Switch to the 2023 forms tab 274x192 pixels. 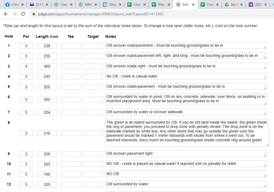pos(258,5)
